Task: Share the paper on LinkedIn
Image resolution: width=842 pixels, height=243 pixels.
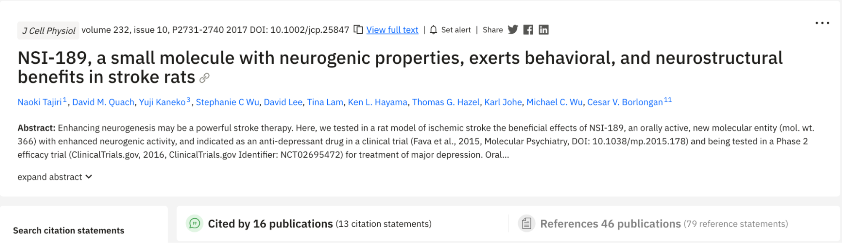Action: 544,30
